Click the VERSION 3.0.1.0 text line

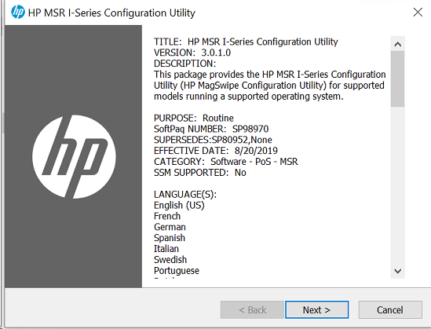[x=192, y=53]
